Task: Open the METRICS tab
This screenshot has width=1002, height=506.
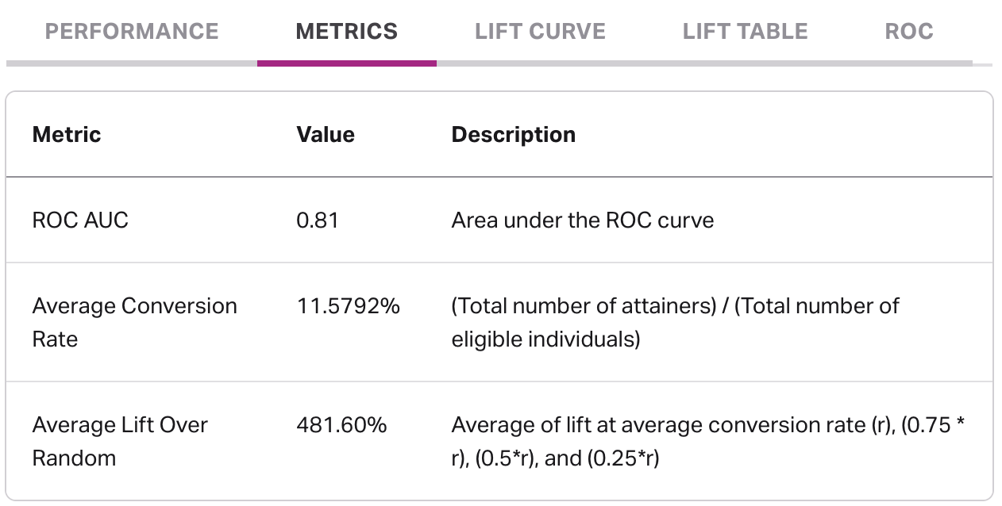Action: [x=347, y=31]
